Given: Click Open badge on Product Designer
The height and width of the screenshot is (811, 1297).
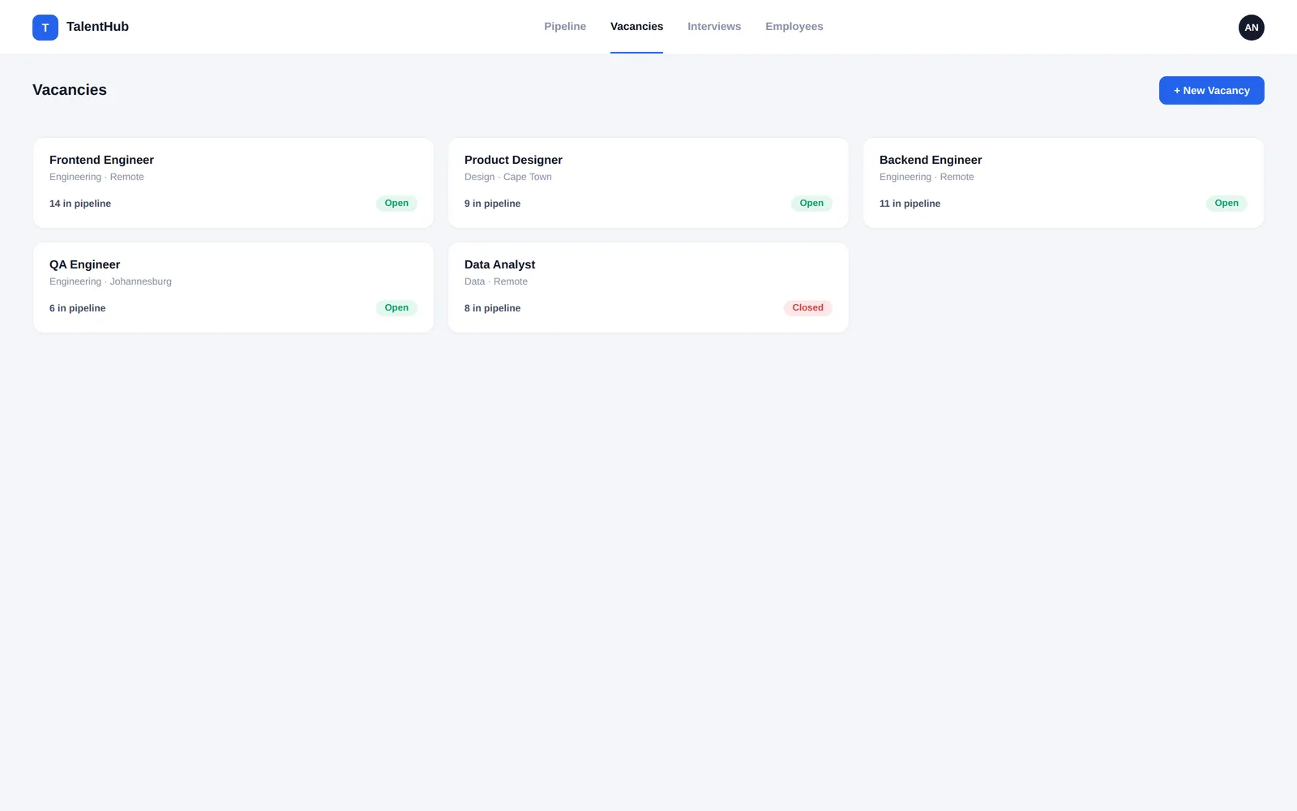Looking at the screenshot, I should (x=811, y=204).
